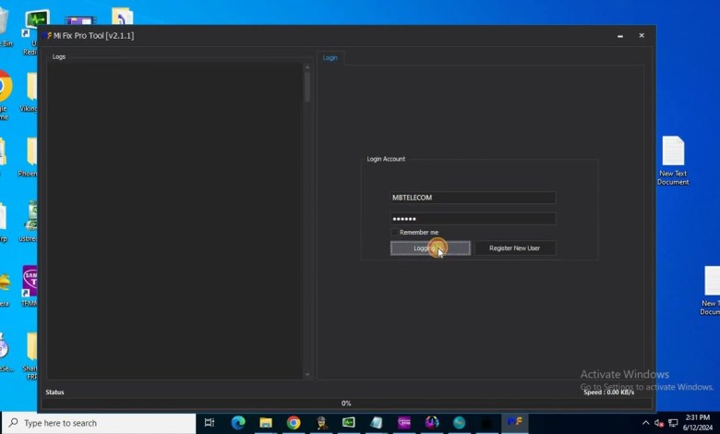The height and width of the screenshot is (434, 720).
Task: Open the green monitor app in taskbar
Action: (349, 422)
